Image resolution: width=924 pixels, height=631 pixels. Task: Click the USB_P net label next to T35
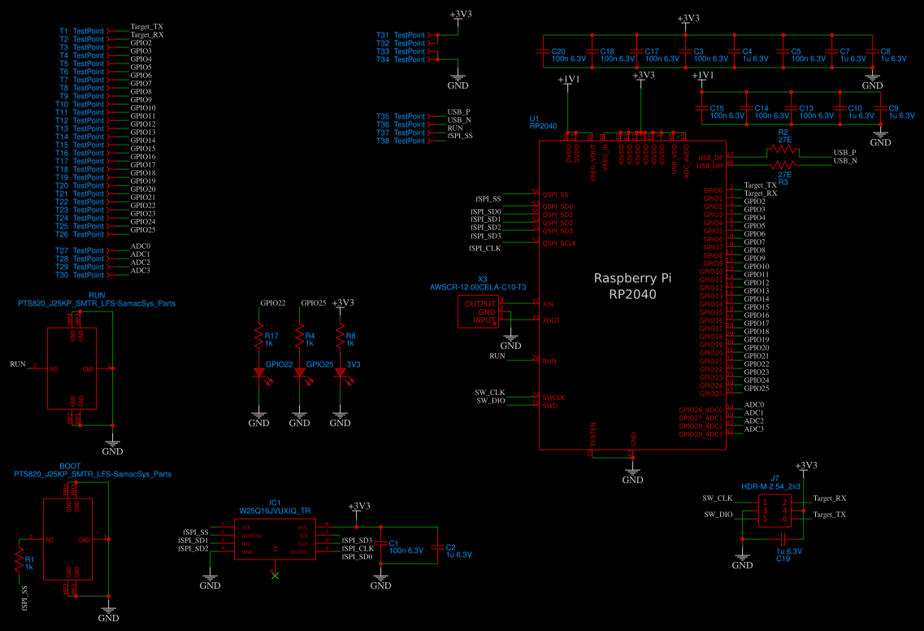(458, 111)
